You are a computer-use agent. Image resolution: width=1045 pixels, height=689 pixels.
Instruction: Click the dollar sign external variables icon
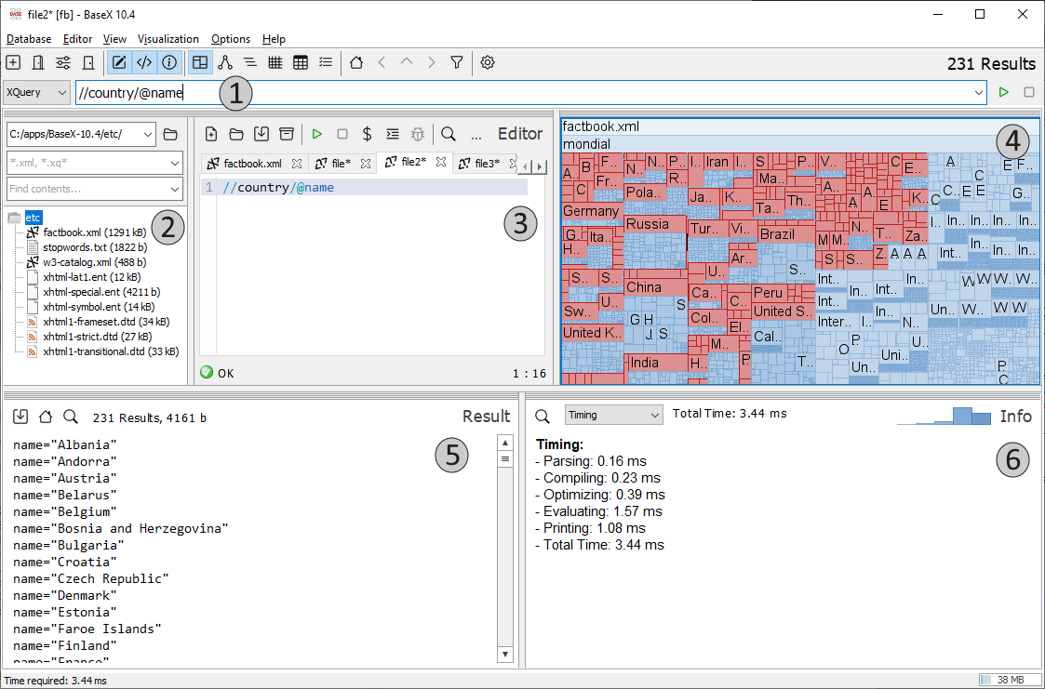(x=368, y=134)
